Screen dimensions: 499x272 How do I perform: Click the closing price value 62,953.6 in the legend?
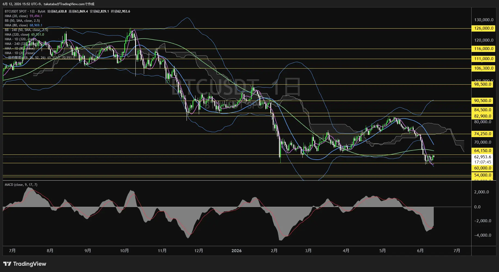[124, 11]
